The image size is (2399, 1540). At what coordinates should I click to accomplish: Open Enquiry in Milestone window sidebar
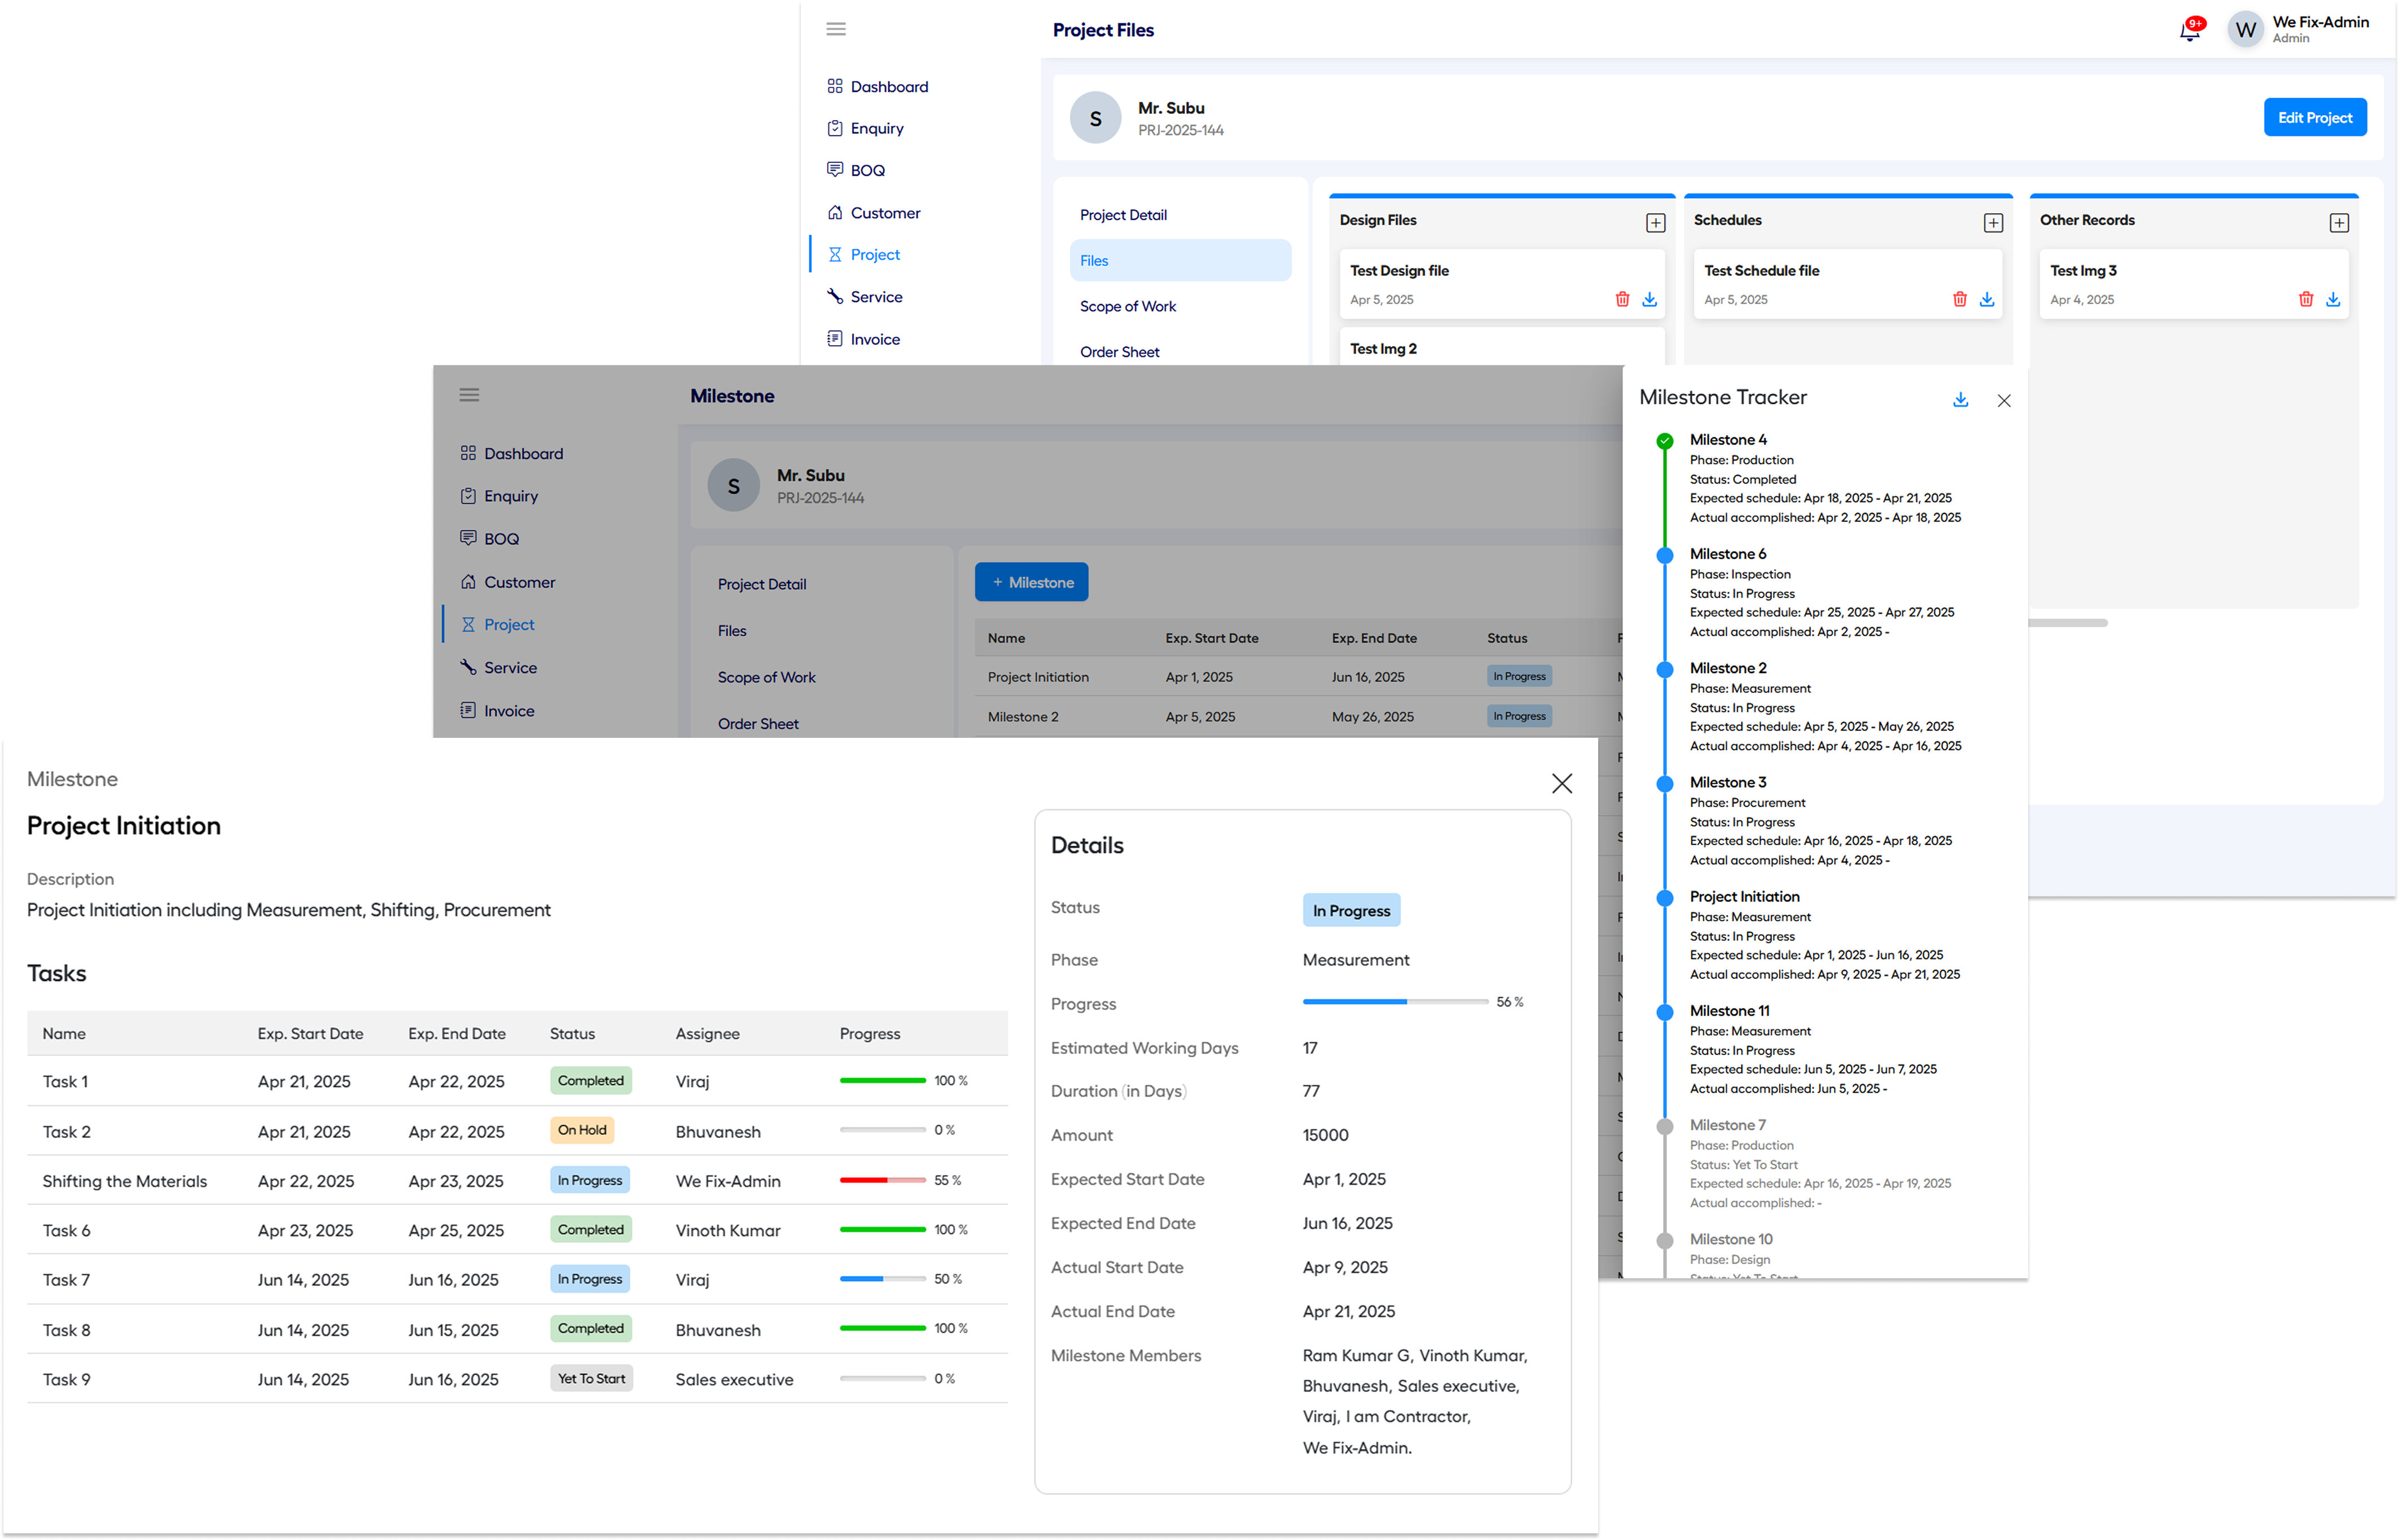[x=510, y=496]
